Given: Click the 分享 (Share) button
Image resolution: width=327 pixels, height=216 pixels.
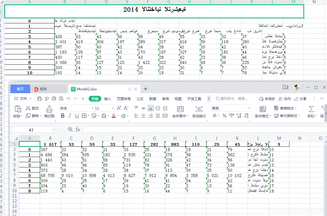Looking at the screenshot, I should click(300, 99).
